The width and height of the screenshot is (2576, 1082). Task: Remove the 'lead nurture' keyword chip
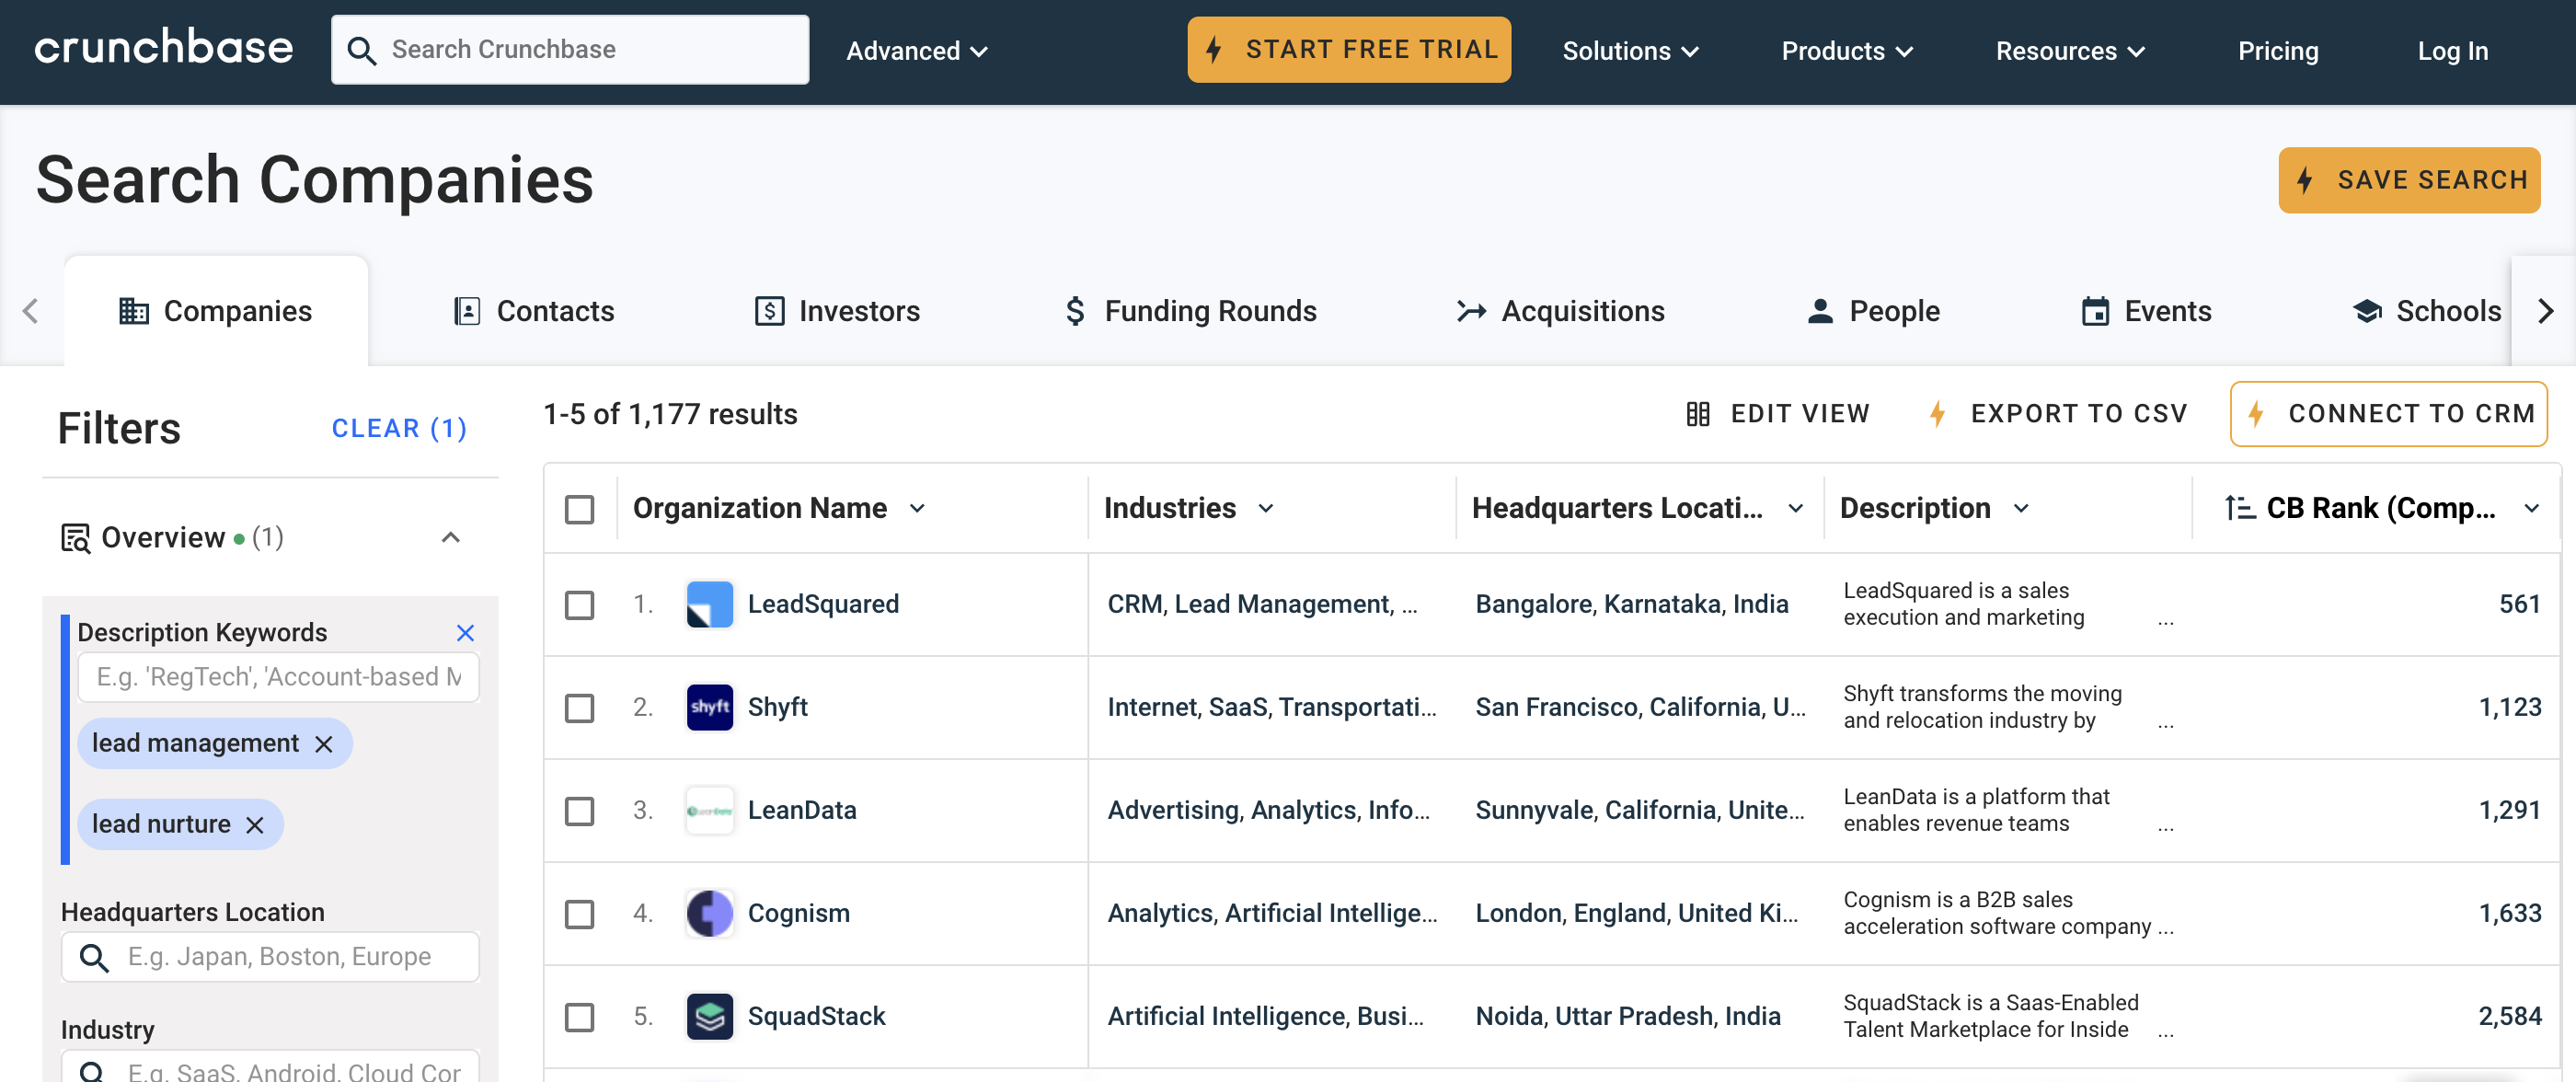(x=255, y=825)
